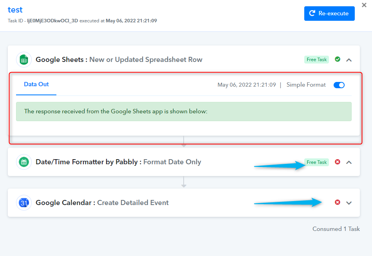Viewport: 372px width, 256px height.
Task: Expand the Google Calendar step
Action: (x=349, y=203)
